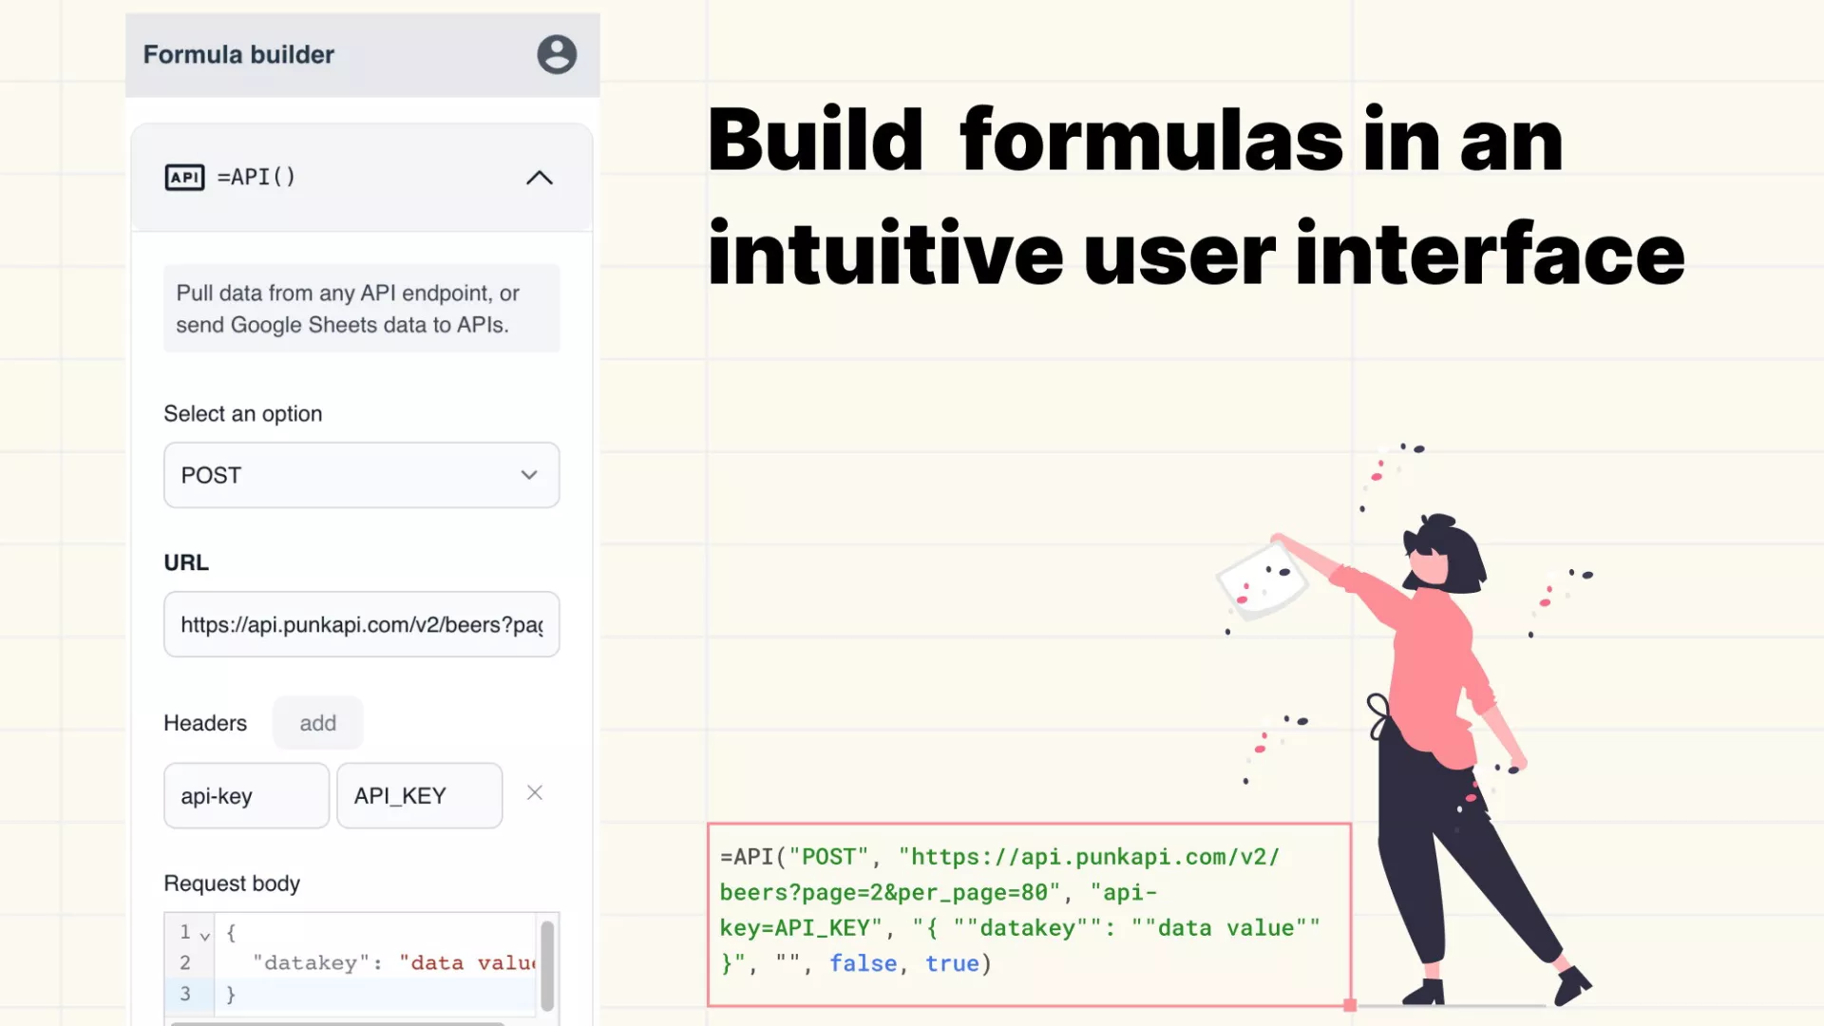Click the =API() function title text
The height and width of the screenshot is (1026, 1824).
pyautogui.click(x=256, y=177)
